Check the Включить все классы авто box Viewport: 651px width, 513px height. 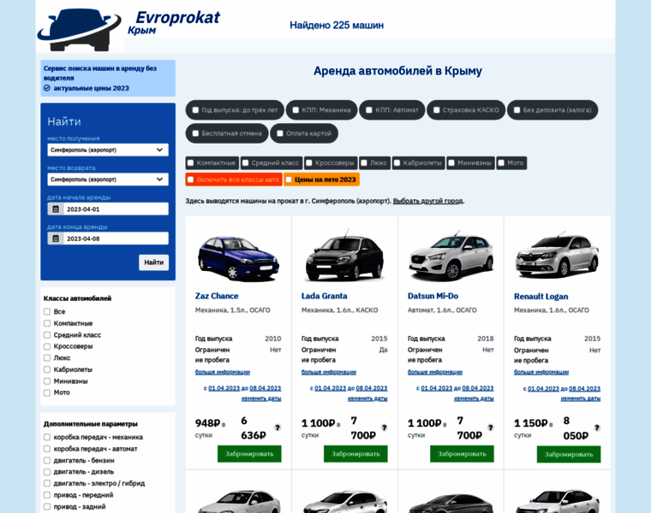[190, 180]
